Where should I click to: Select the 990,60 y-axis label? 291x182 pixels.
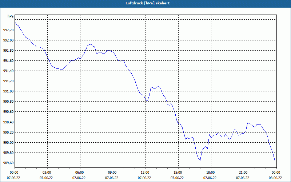(8, 112)
